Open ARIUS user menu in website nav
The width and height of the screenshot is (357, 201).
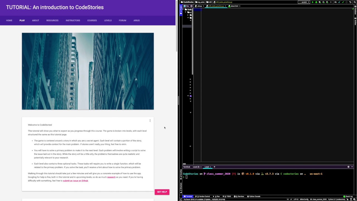click(x=136, y=20)
